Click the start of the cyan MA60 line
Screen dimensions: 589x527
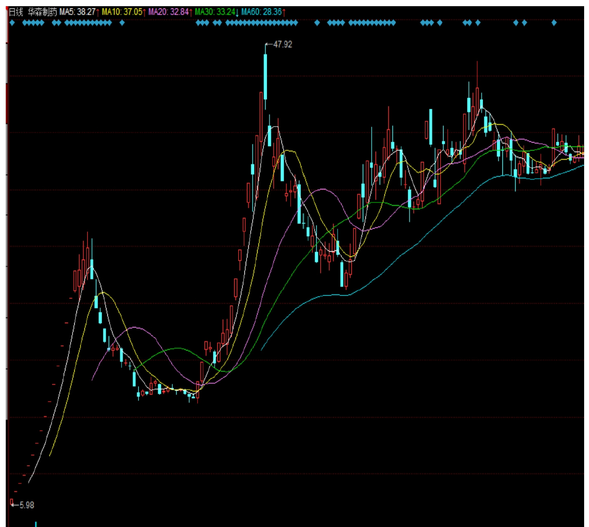[262, 350]
